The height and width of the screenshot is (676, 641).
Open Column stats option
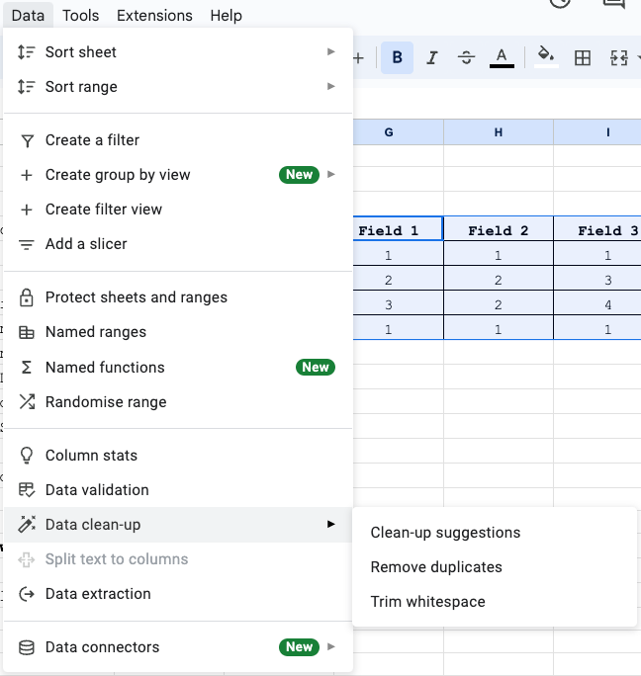coord(178,456)
